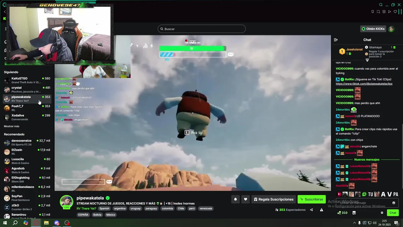
Task: Open ElZeein recommended channel
Action: (x=27, y=152)
